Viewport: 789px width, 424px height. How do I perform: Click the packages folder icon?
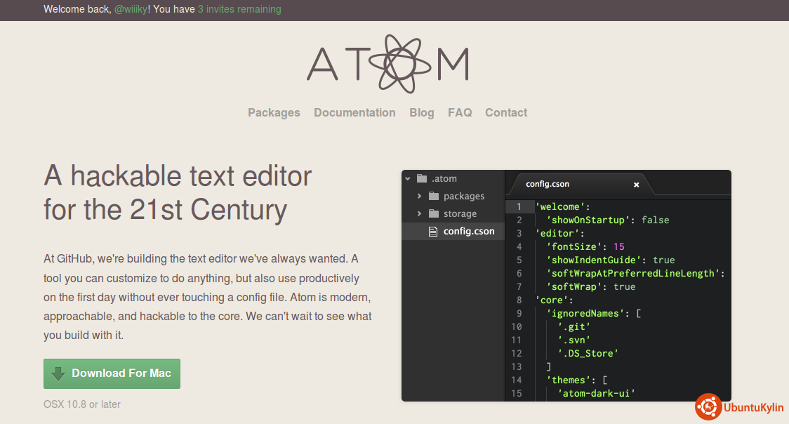[x=433, y=196]
